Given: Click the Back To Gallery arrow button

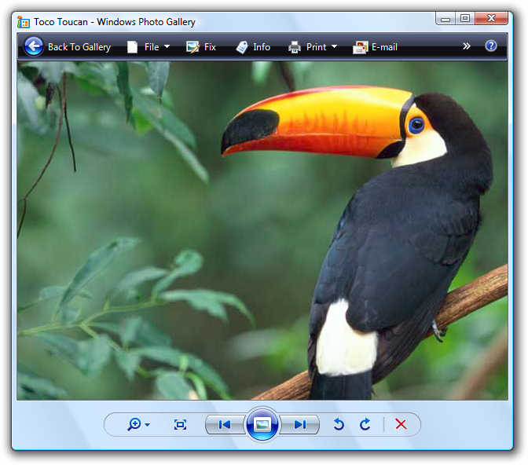Looking at the screenshot, I should click(x=34, y=46).
